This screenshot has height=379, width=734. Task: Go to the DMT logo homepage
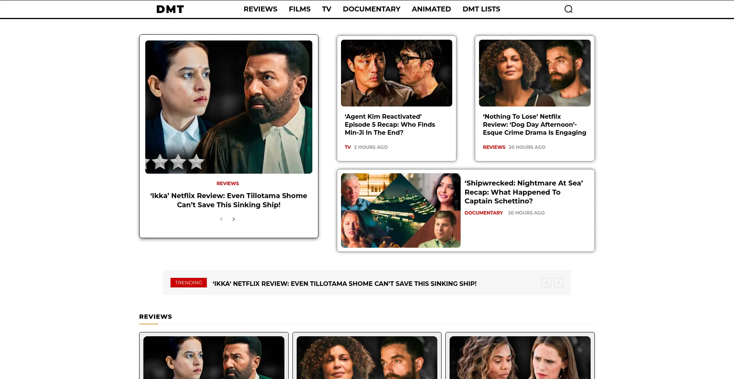(x=170, y=9)
